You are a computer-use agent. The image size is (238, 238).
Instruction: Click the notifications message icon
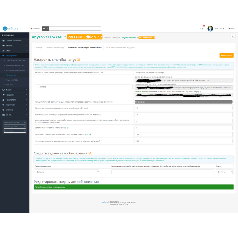tap(202, 28)
